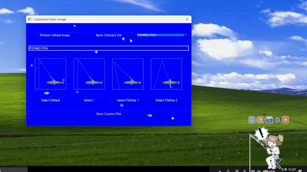
Task: Click the default pose fish thumbnail
Action: (51, 74)
